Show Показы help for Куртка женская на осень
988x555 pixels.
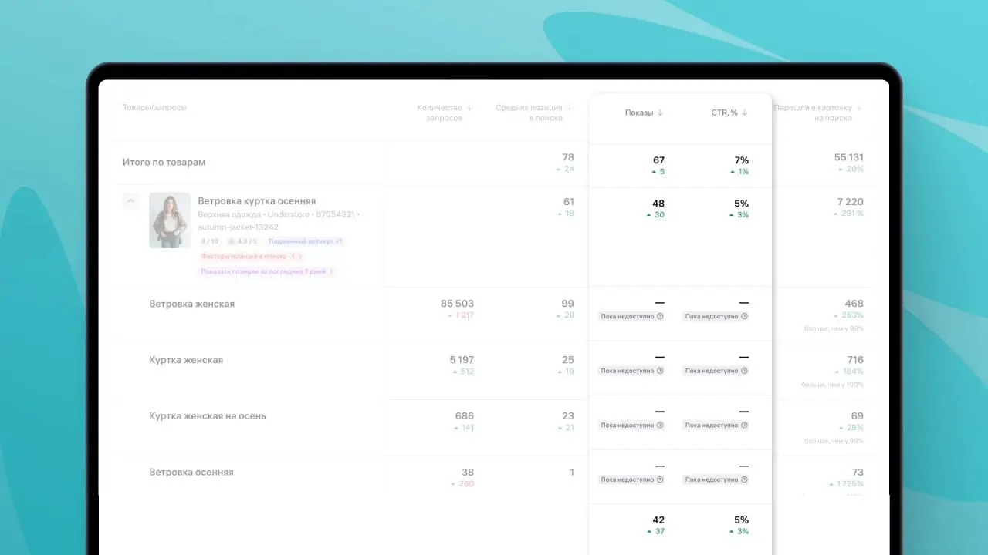[x=660, y=425]
